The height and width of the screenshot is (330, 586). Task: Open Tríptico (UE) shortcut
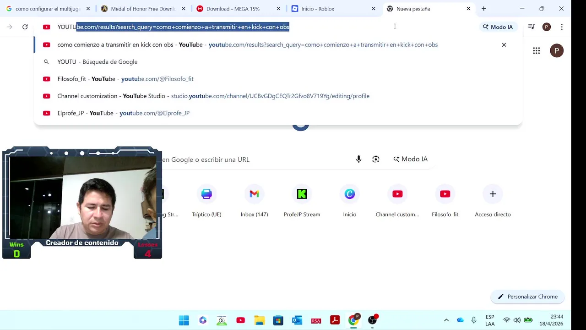(206, 202)
